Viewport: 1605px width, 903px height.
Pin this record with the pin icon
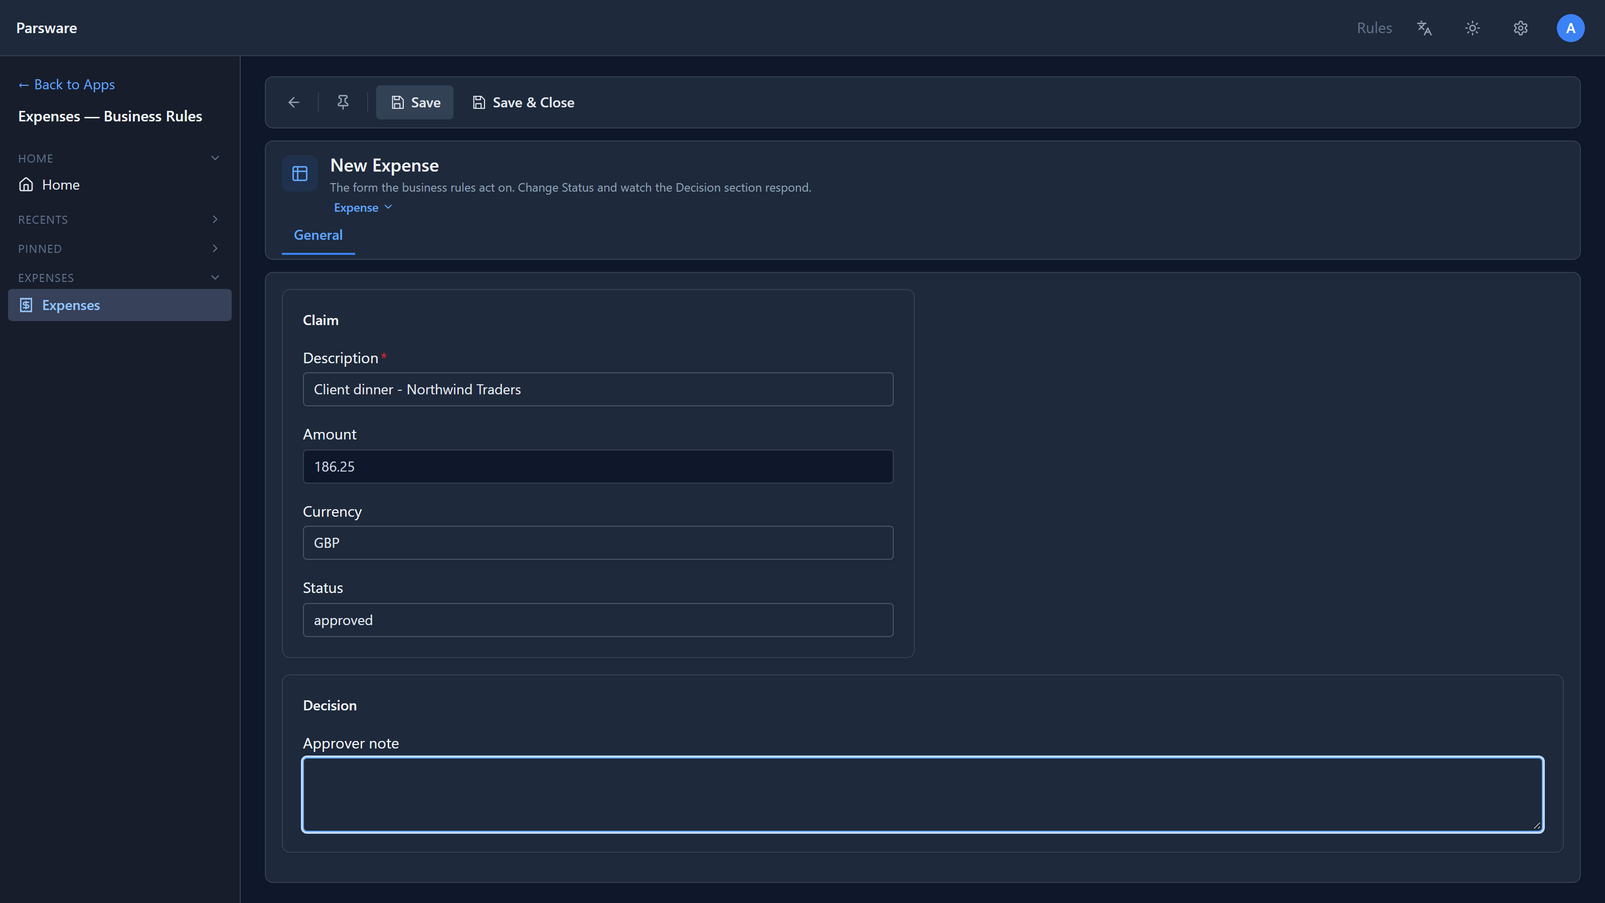[343, 102]
